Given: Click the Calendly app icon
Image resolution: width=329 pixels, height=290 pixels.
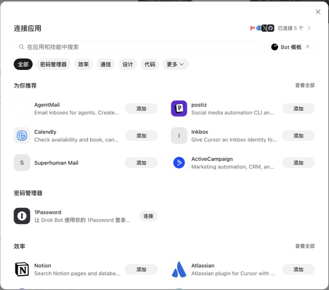Looking at the screenshot, I should point(22,135).
